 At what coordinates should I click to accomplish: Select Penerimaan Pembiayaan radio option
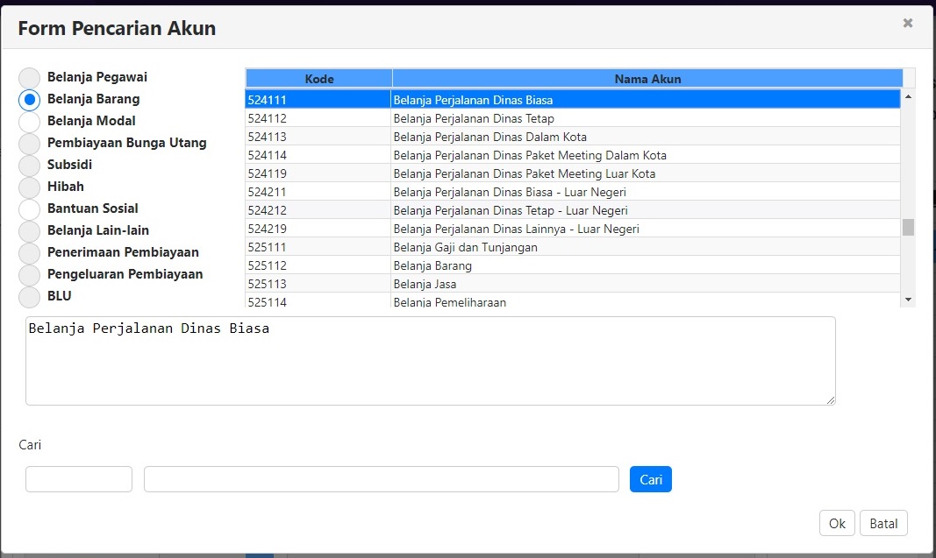(x=29, y=253)
